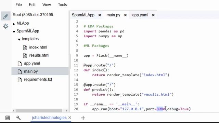Collapse the templates folder arrow
Screen dimensions: 219x123
pyautogui.click(x=19, y=40)
